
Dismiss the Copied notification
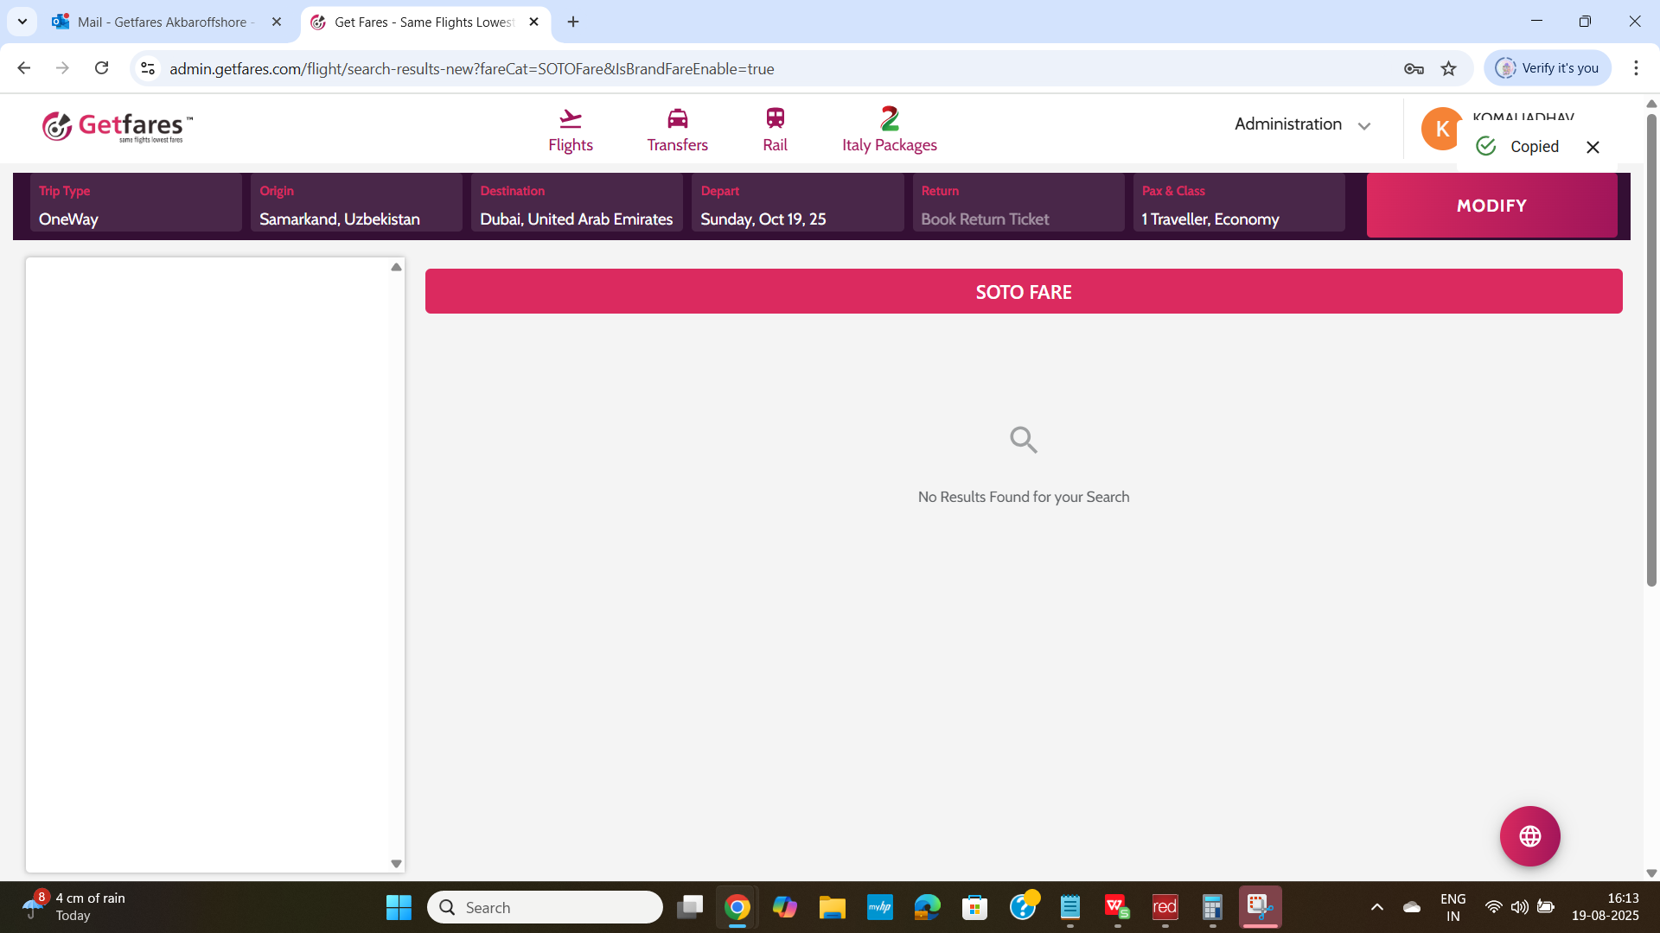1593,148
